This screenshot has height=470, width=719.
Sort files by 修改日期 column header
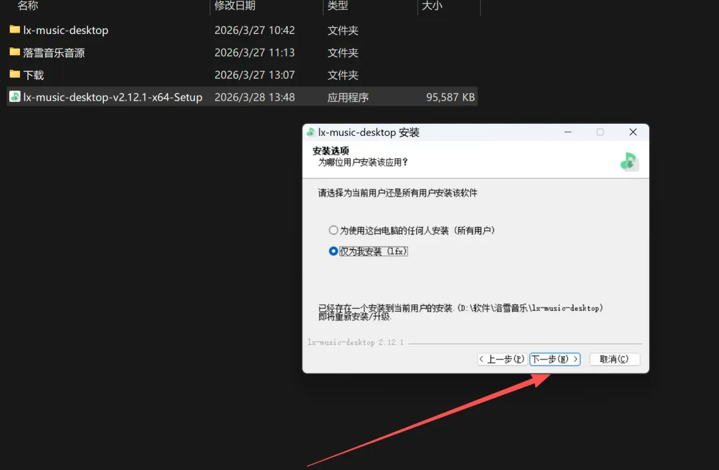click(234, 6)
